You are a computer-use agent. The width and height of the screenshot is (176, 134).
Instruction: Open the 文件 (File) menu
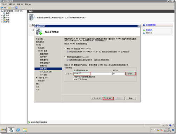(4, 4)
